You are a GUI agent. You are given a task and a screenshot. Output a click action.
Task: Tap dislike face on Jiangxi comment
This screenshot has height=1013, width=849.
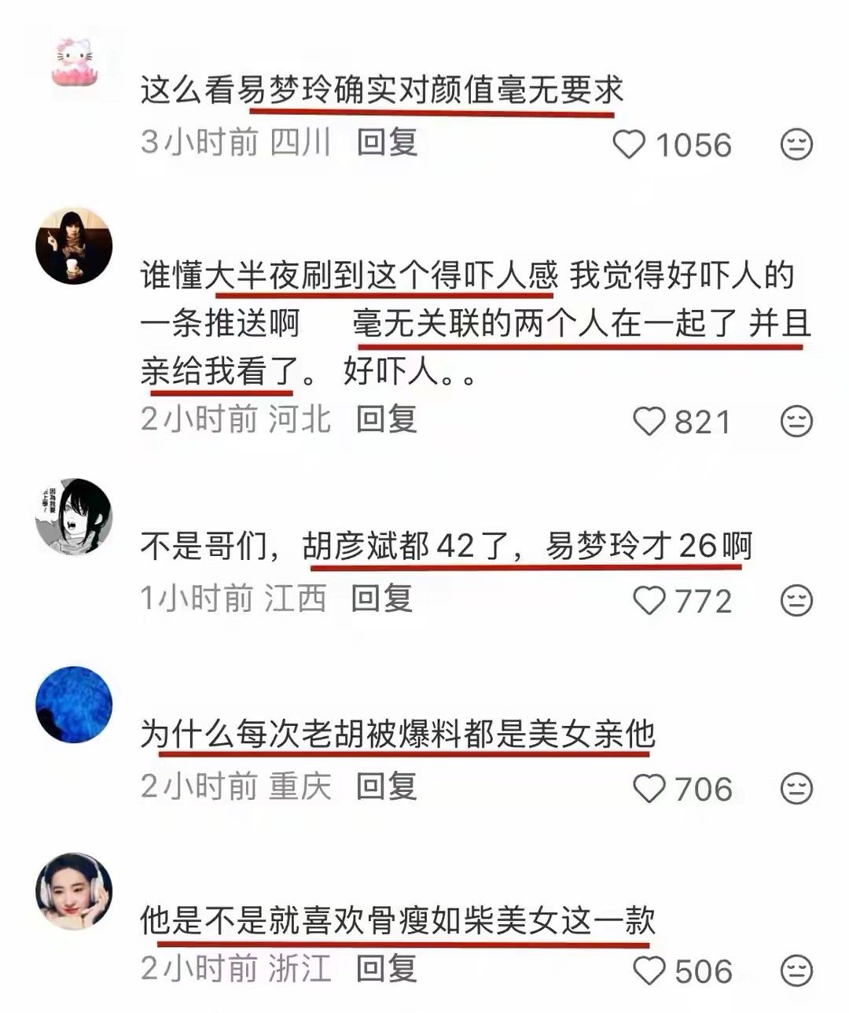pyautogui.click(x=796, y=601)
